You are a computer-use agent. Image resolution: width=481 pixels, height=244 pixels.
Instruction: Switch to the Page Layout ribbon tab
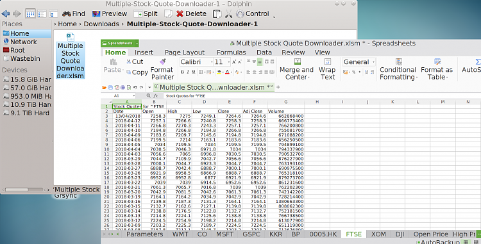click(x=185, y=53)
